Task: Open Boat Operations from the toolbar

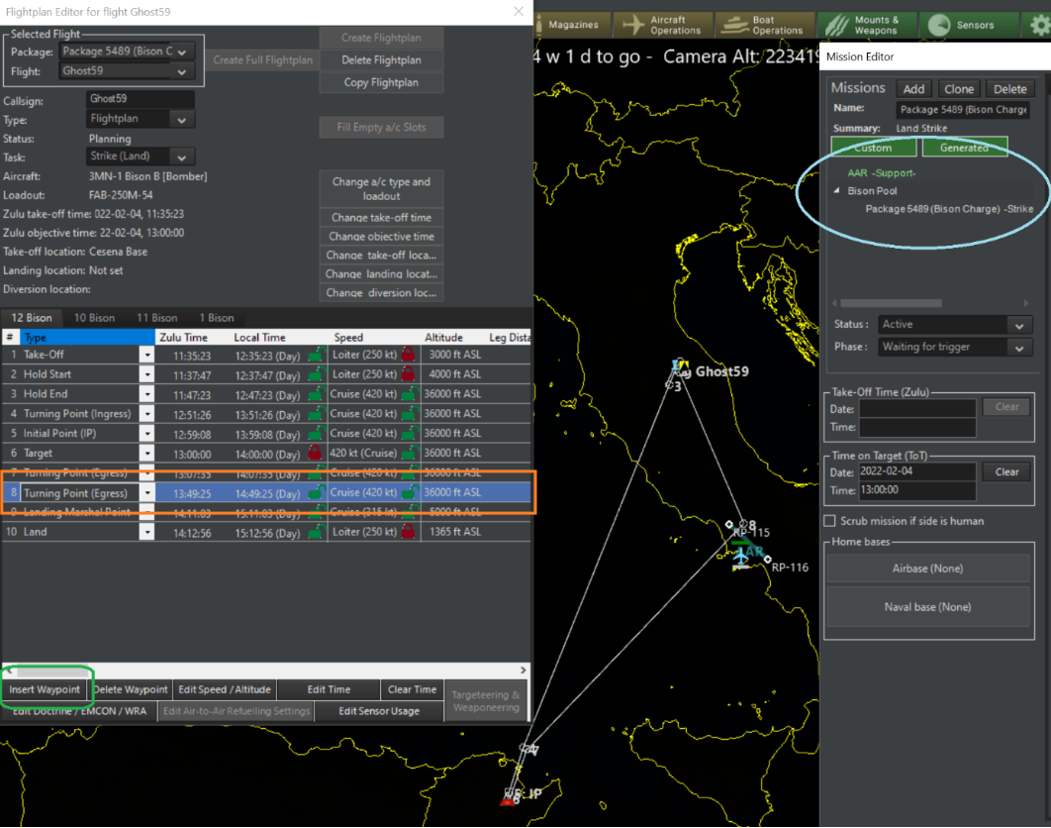Action: (x=765, y=25)
